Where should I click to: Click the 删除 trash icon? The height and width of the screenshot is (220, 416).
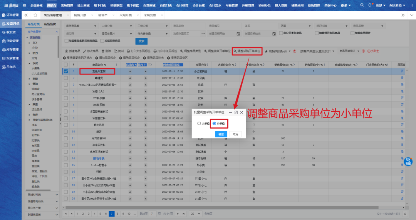click(x=103, y=51)
